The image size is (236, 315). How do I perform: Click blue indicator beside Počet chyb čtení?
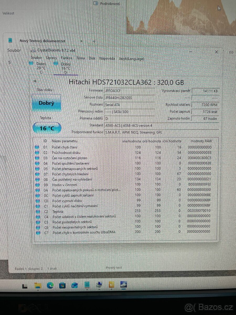click(37, 147)
